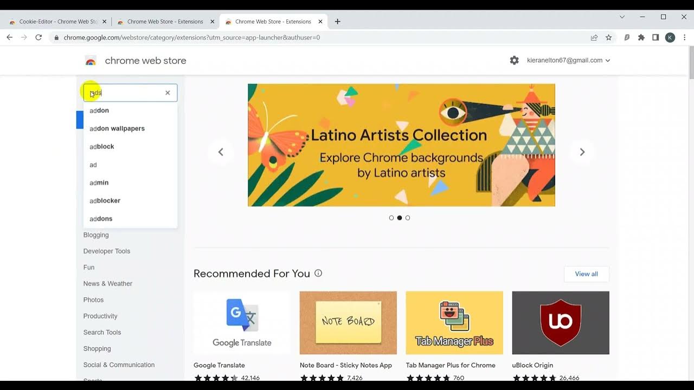Open a new tab with plus button

(x=337, y=22)
